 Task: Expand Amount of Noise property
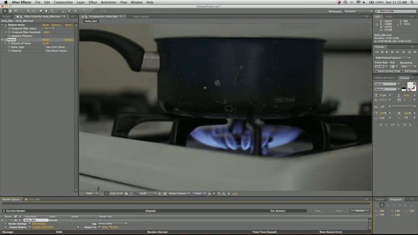(x=6, y=44)
